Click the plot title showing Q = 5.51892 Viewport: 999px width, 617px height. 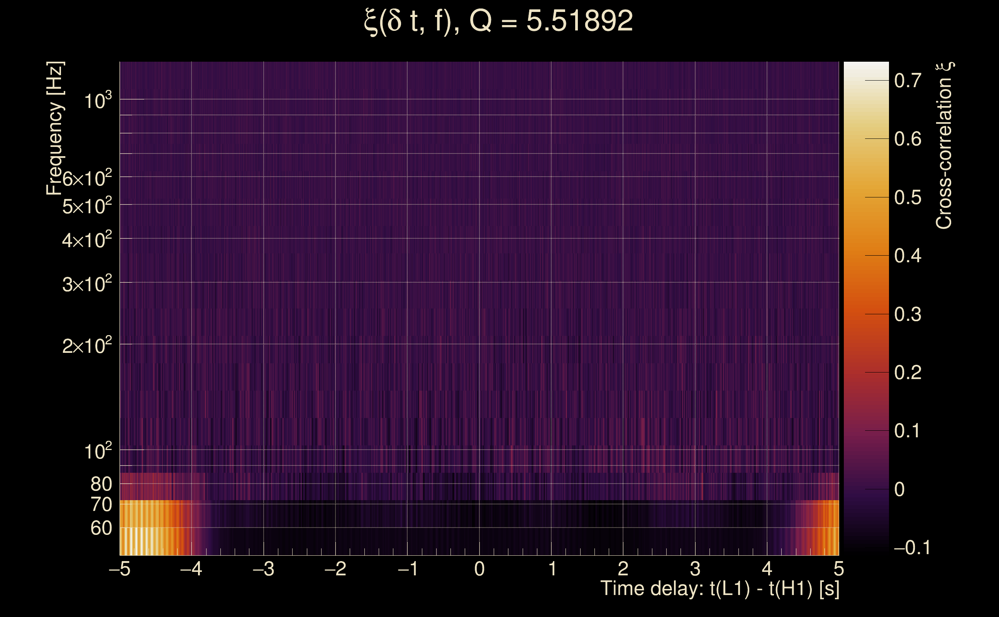tap(498, 21)
